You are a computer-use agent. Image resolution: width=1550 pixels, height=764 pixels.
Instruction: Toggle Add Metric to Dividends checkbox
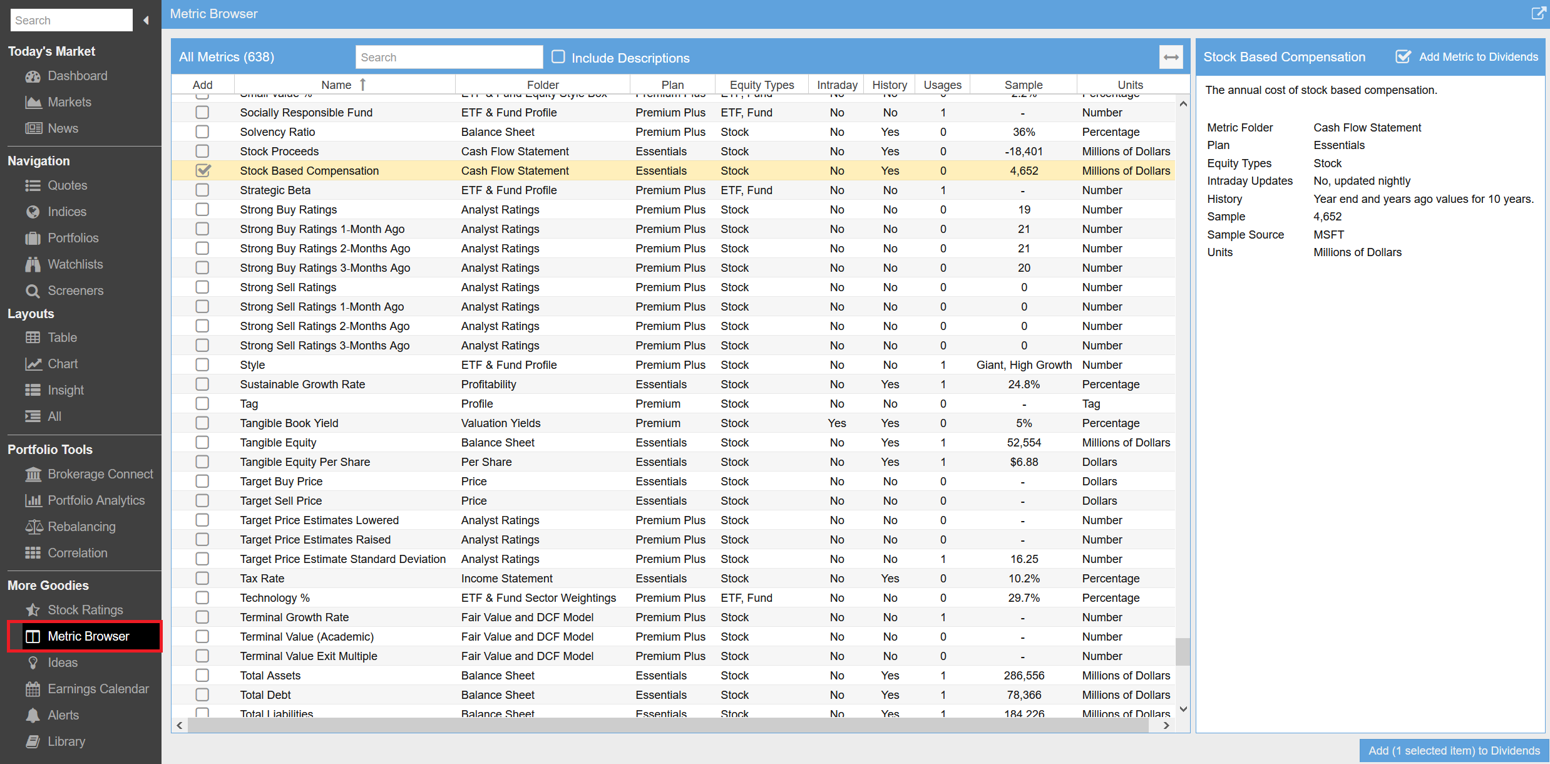[x=1404, y=56]
